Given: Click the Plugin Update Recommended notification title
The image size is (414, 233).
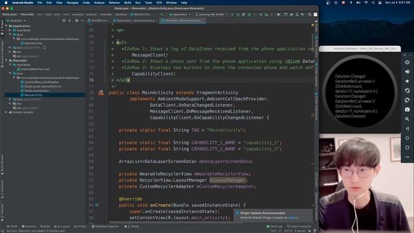Looking at the screenshot, I should point(263,213).
